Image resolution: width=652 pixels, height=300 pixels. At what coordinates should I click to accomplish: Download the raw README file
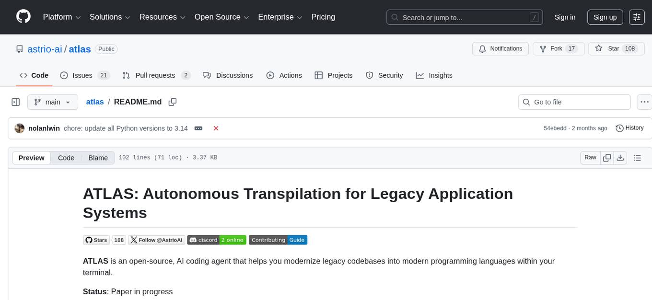pyautogui.click(x=620, y=158)
